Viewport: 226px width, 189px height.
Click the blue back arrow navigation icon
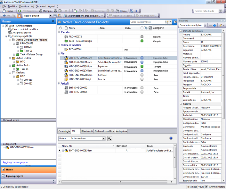4,16
